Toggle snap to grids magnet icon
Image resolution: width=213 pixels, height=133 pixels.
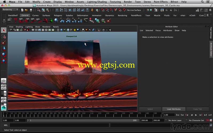[x=103, y=10]
